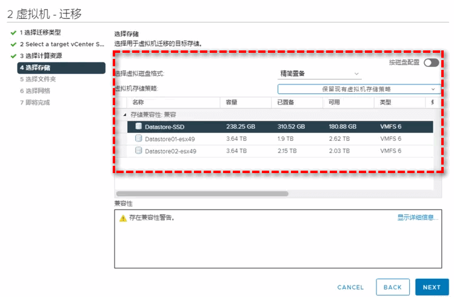Open the 保留现有虚拟机存储策略 policy dropdown
The height and width of the screenshot is (297, 454).
(358, 89)
